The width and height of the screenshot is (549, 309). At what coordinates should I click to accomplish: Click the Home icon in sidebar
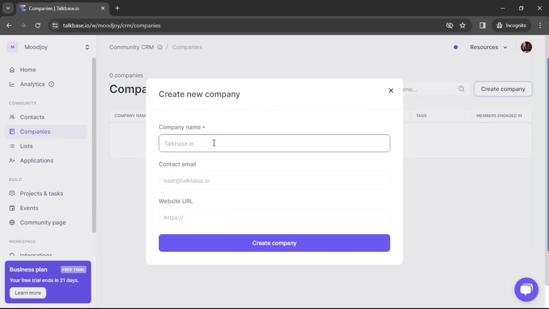[x=12, y=70]
